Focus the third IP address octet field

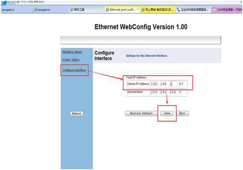coord(173,84)
